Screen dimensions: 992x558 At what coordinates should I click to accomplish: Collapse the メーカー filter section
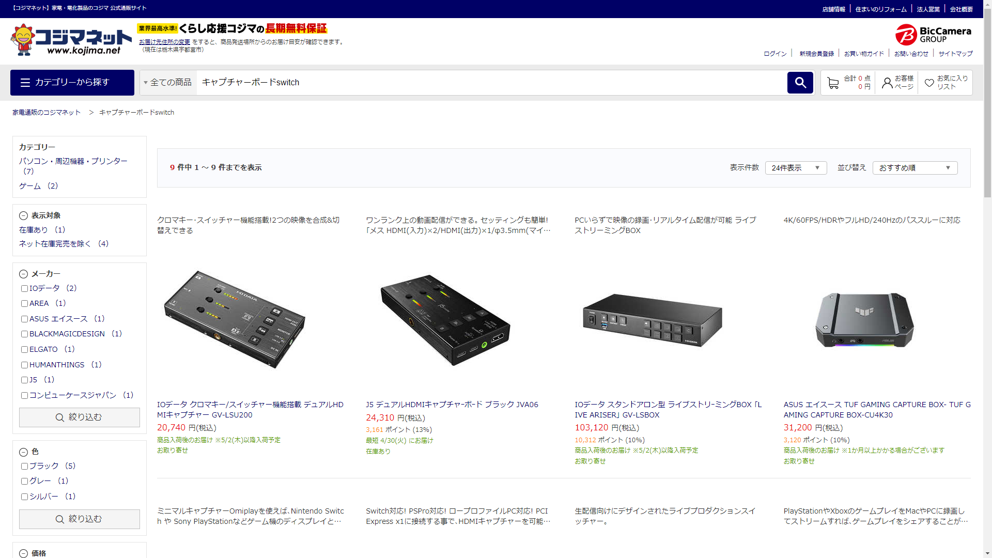click(23, 274)
